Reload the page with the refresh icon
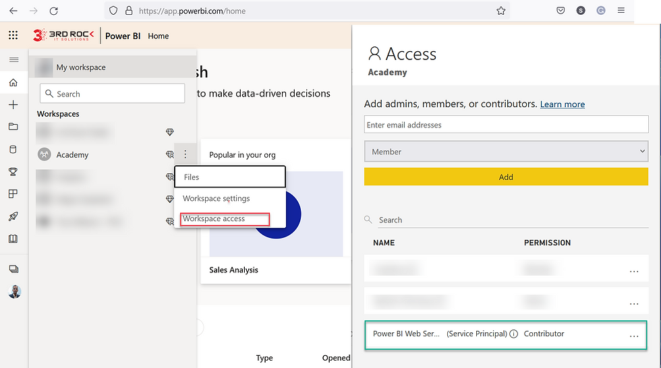Viewport: 661px width, 368px height. (53, 11)
